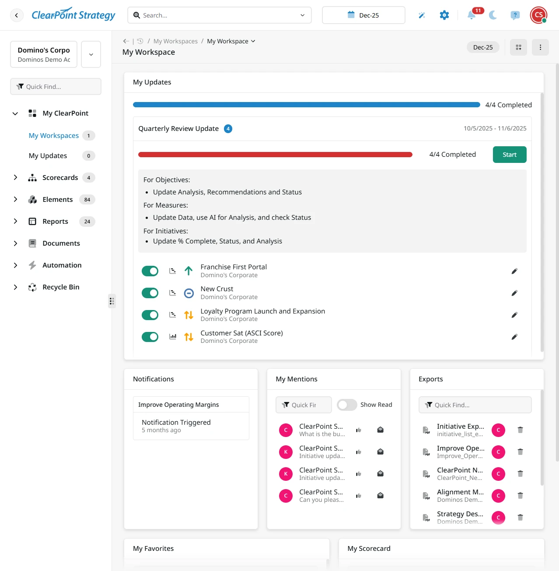Viewport: 559px width, 571px height.
Task: Go back using breadcrumb arrow
Action: pos(126,41)
